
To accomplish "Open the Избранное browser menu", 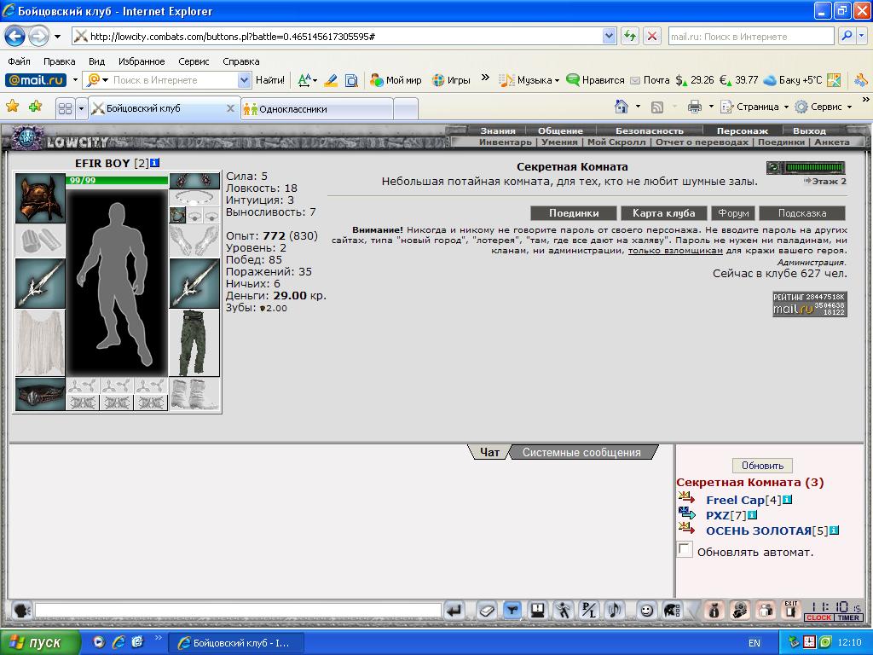I will coord(142,61).
